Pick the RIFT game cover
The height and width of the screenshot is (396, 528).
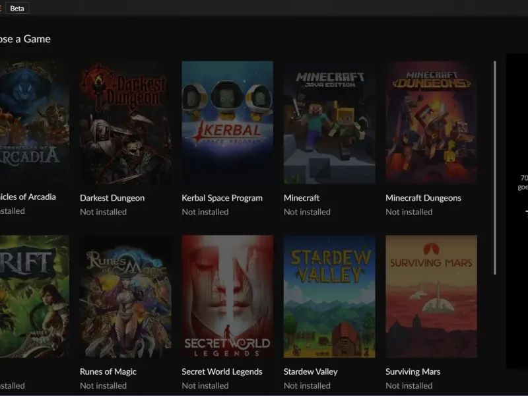tap(34, 296)
